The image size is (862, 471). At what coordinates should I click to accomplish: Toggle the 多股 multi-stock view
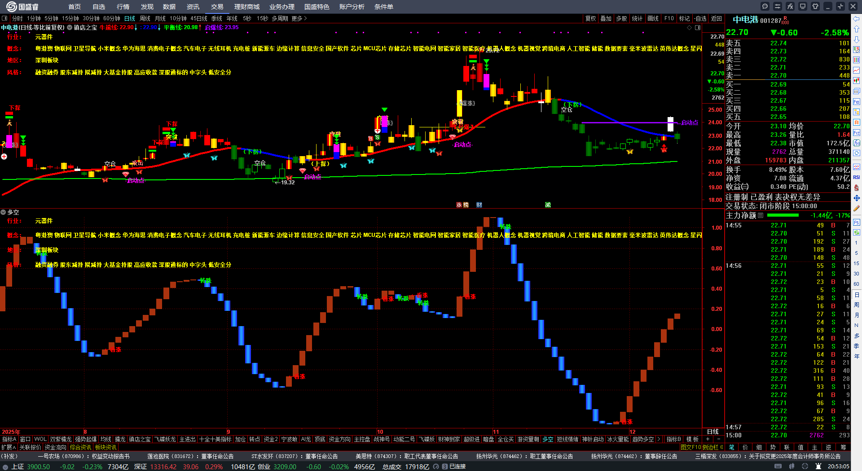coord(621,18)
